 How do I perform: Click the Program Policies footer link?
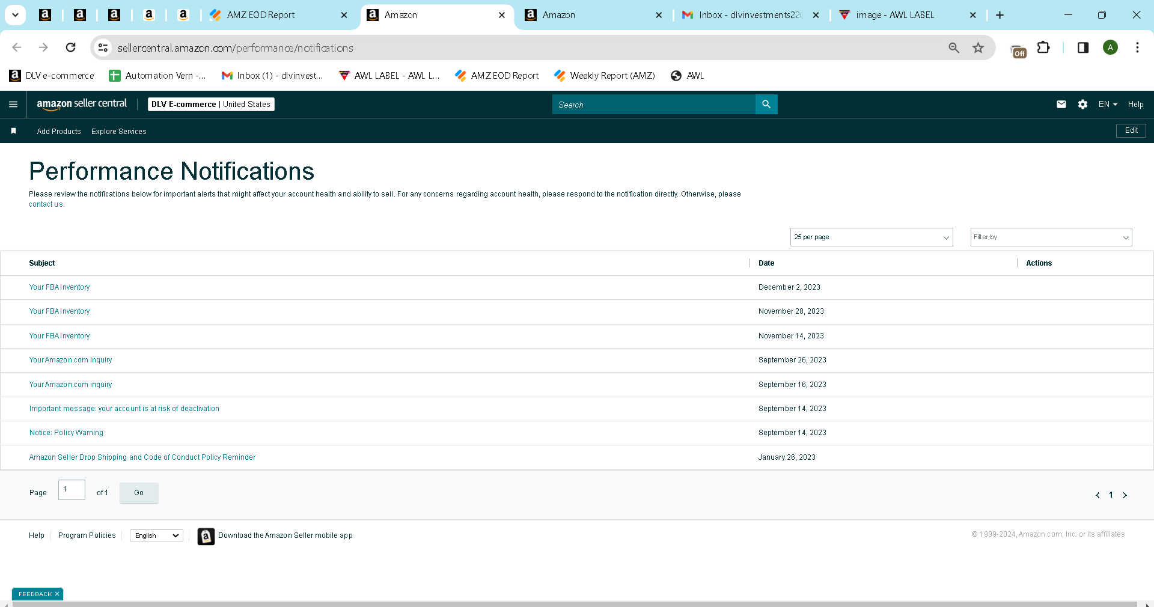click(87, 535)
